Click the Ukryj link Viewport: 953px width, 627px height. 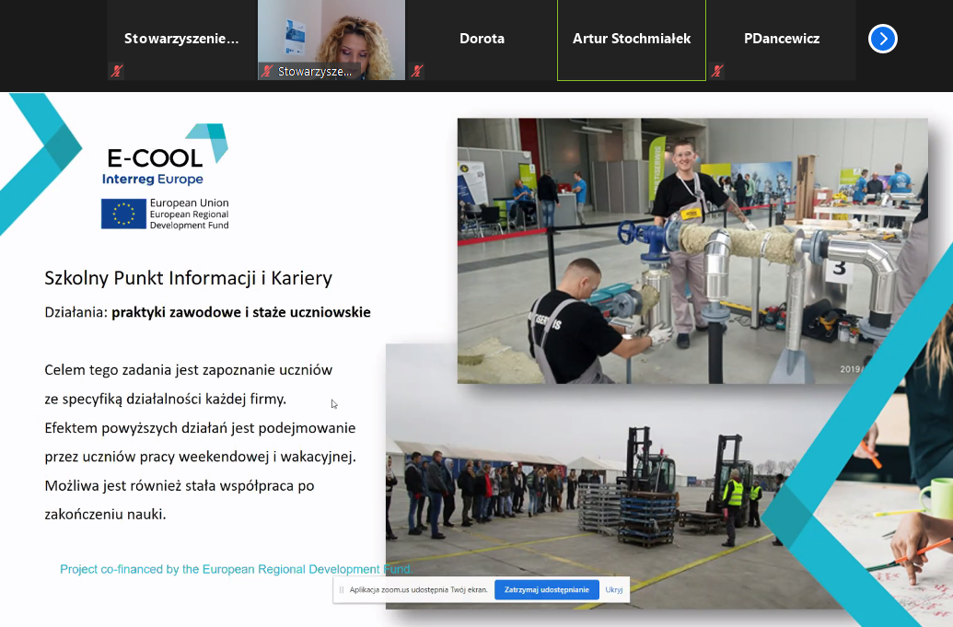click(614, 590)
